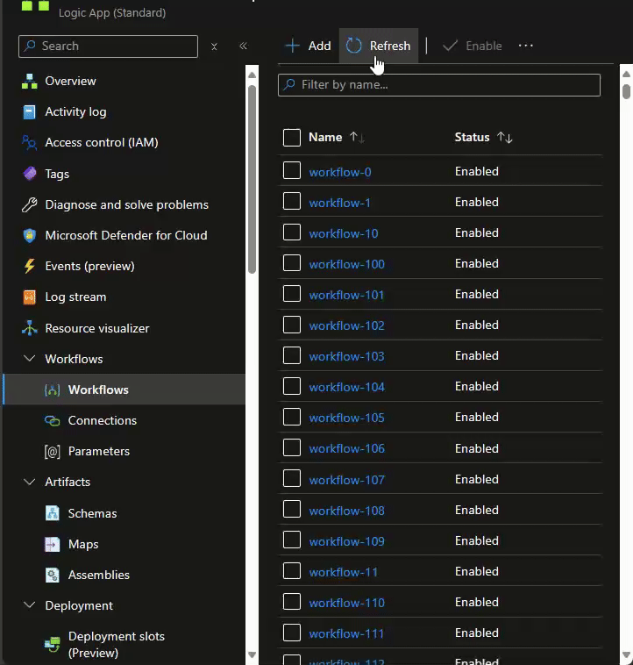Click the Overview icon in sidebar

[29, 81]
